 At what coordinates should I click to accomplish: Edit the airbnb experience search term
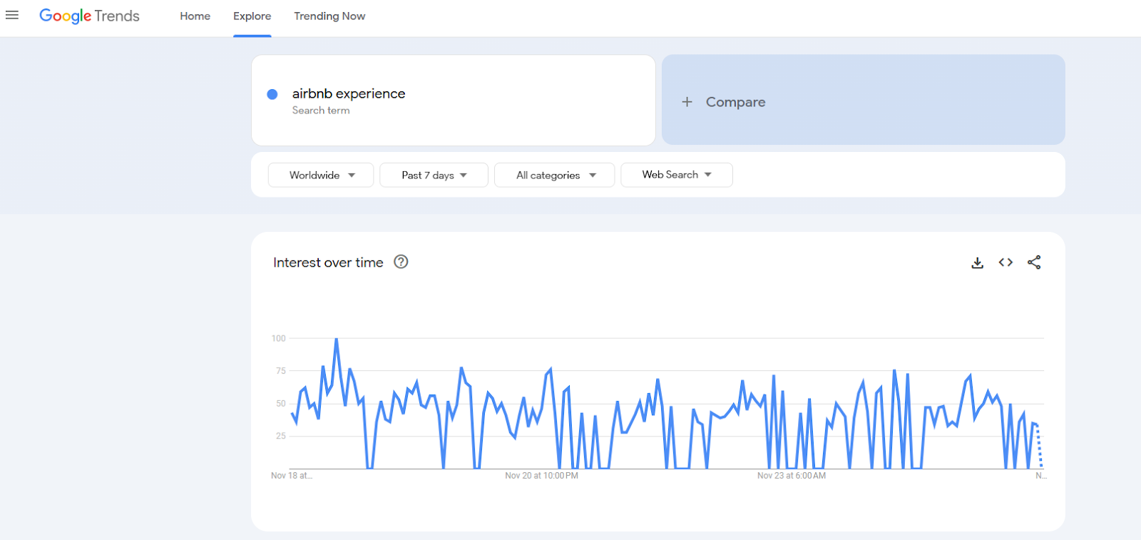tap(349, 93)
